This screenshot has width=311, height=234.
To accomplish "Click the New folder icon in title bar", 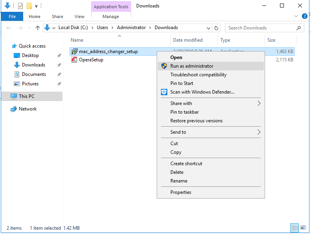I will [29, 6].
